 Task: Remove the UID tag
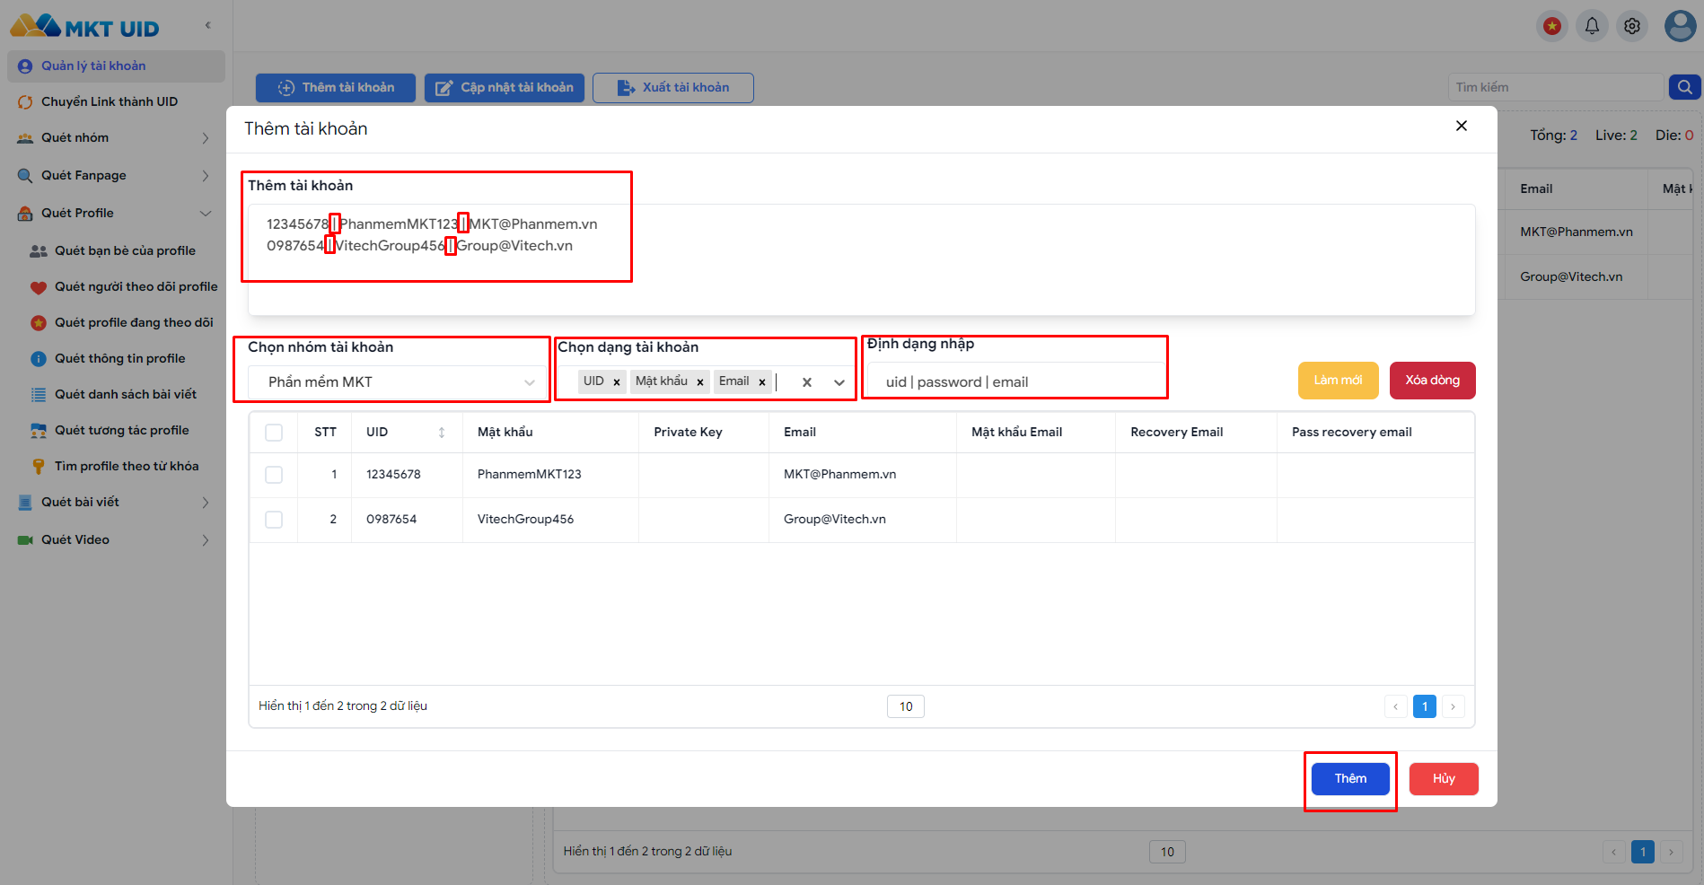(x=617, y=382)
